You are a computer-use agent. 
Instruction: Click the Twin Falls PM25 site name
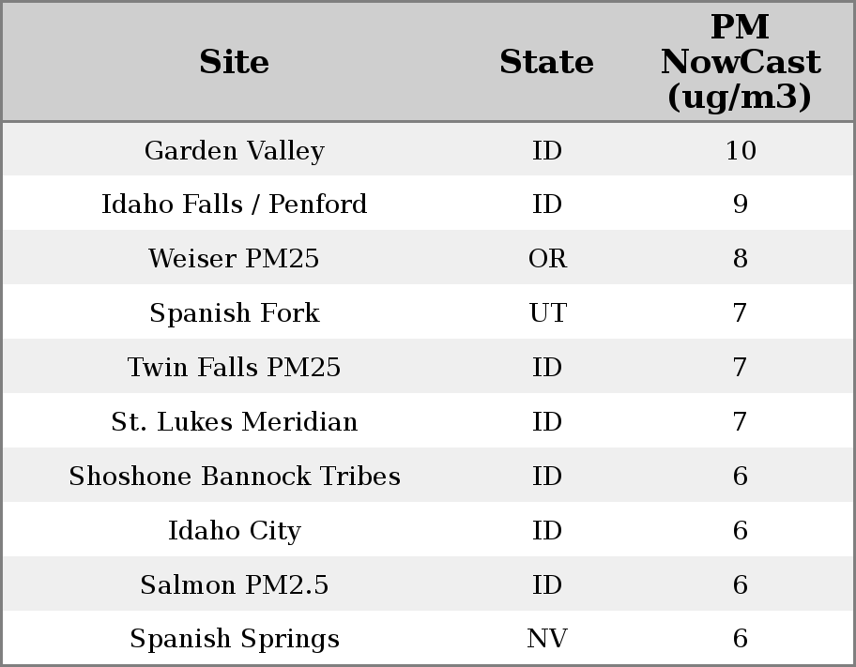tap(235, 368)
